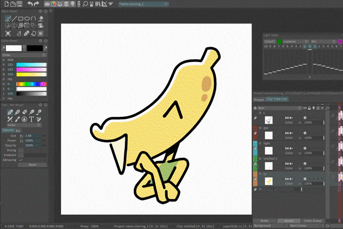Image resolution: width=343 pixels, height=229 pixels.
Task: Create a new project with the blank page icon
Action: pyautogui.click(x=6, y=4)
